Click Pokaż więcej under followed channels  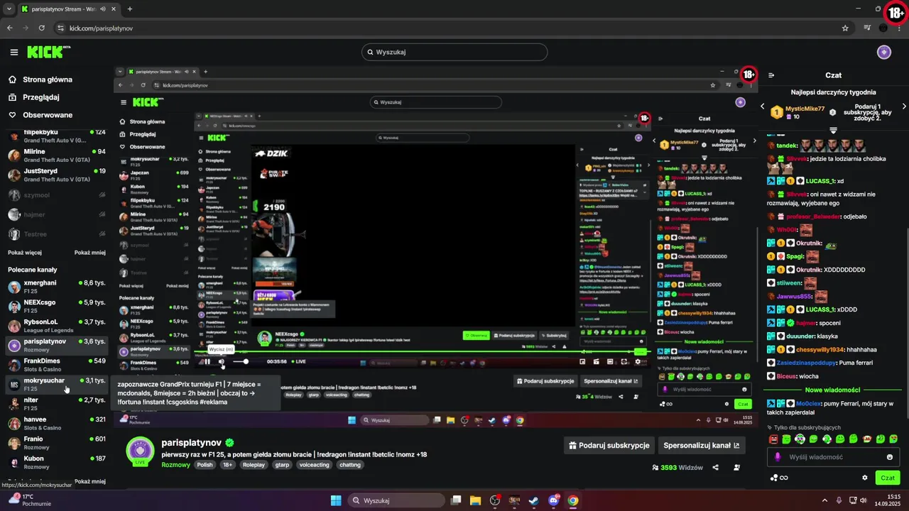click(x=25, y=252)
